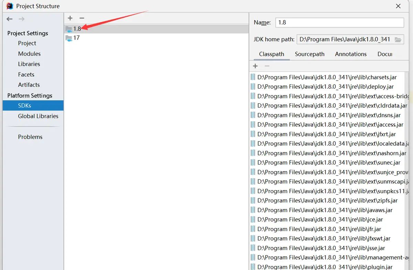413x270 pixels.
Task: Click the jar icon beside zipfs.jar
Action: pos(253,200)
